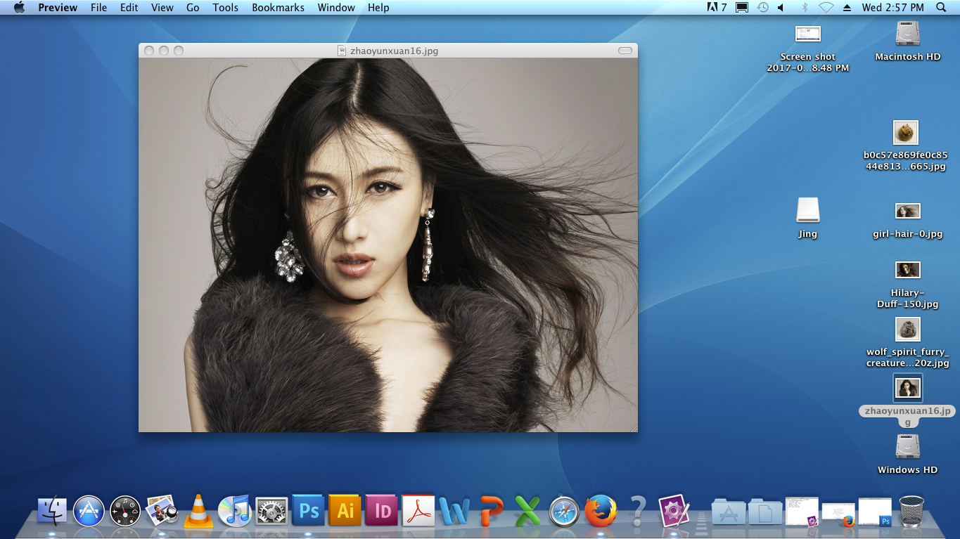Click the zhaoyunxuan16.jpg title proxy icon

(343, 51)
